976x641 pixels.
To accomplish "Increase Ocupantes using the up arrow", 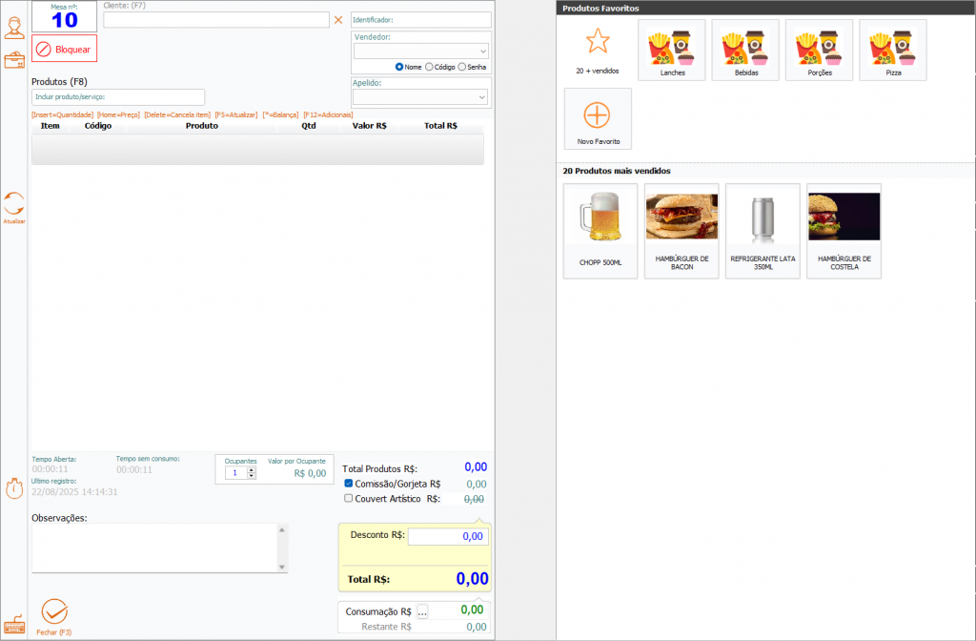I will click(x=252, y=468).
